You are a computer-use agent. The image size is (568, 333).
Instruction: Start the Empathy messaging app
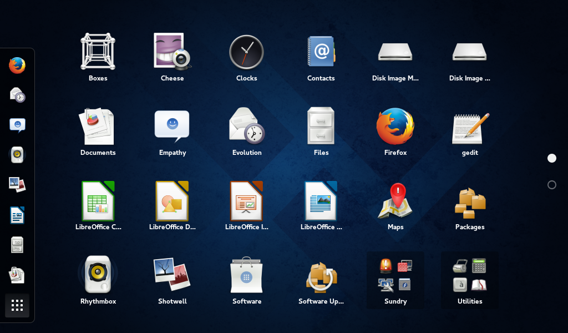(172, 126)
